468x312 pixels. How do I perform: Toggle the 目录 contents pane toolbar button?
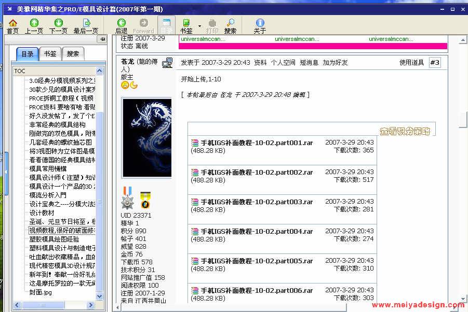click(x=166, y=23)
